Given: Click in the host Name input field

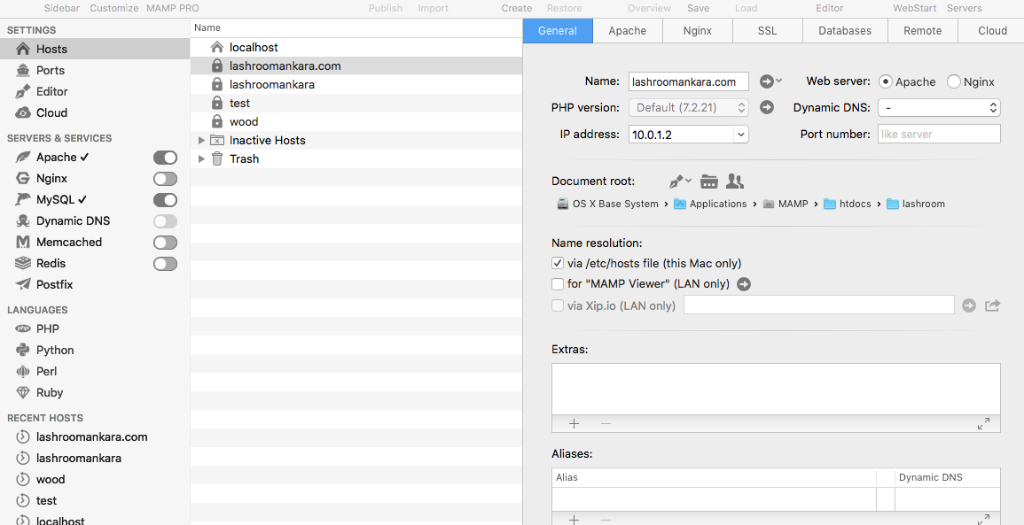Looking at the screenshot, I should click(688, 81).
